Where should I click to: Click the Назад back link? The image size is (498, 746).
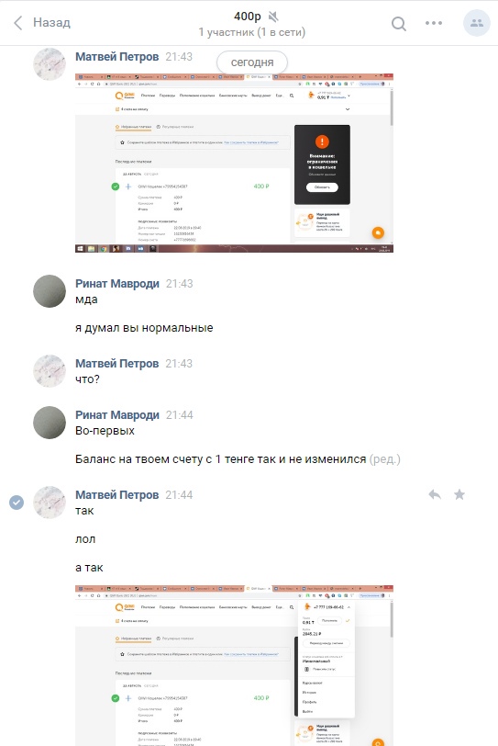51,22
